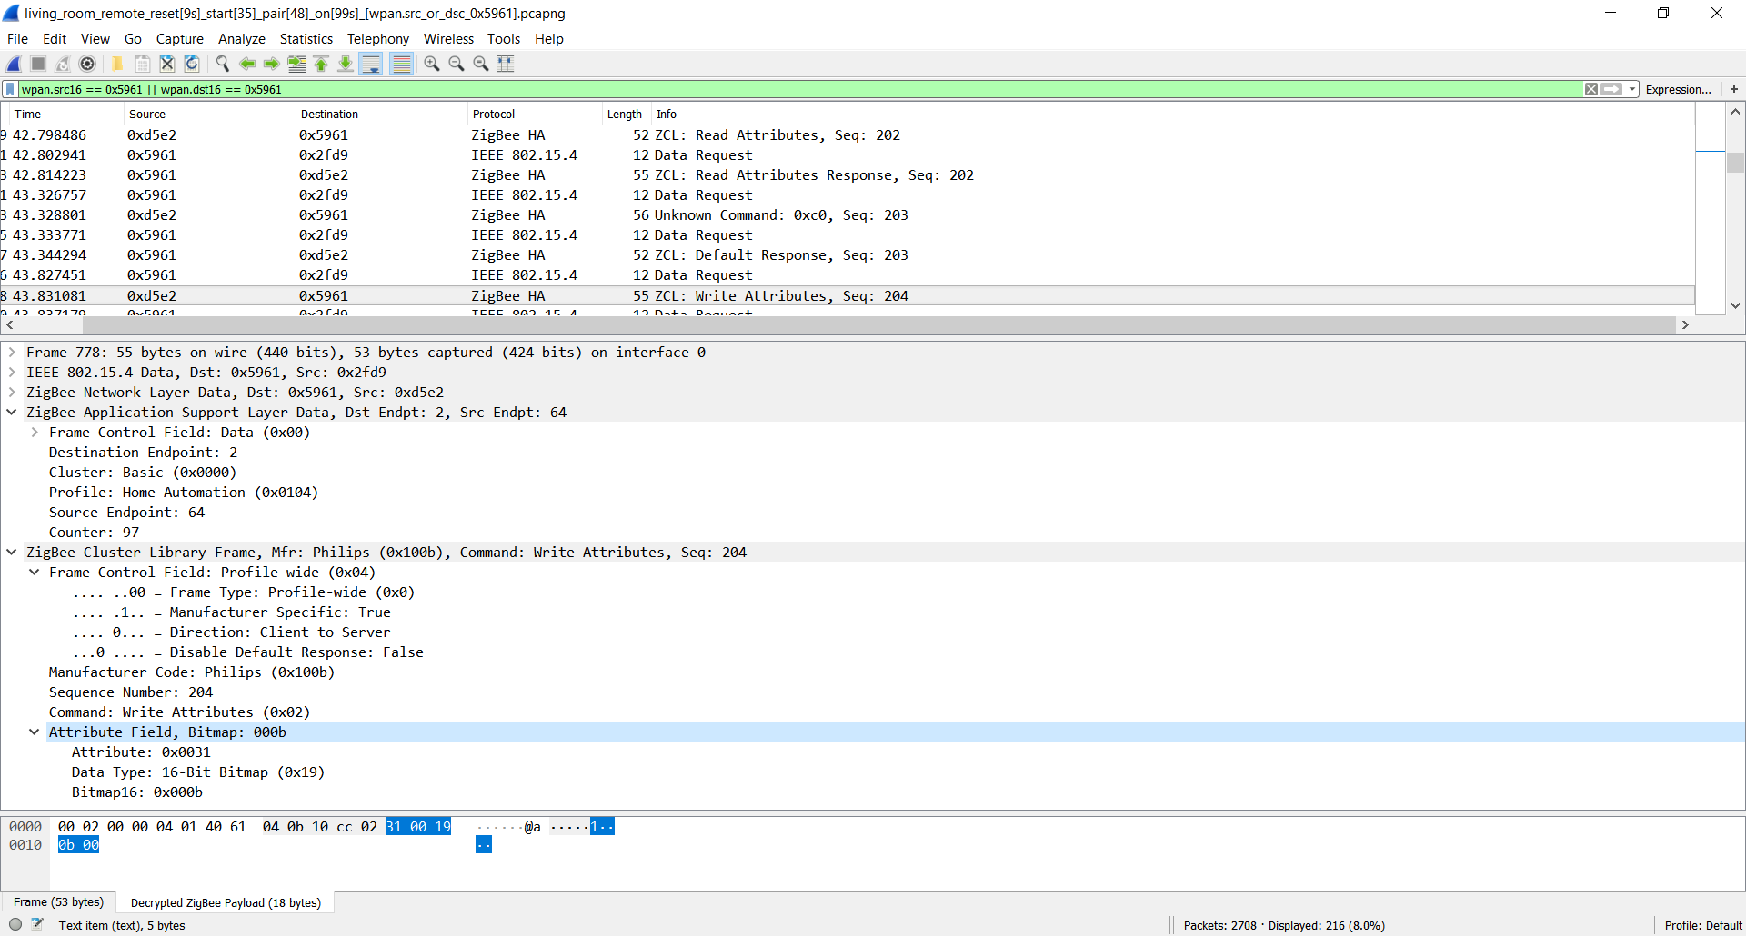The width and height of the screenshot is (1746, 936).
Task: Go back in packet history
Action: pos(246,64)
